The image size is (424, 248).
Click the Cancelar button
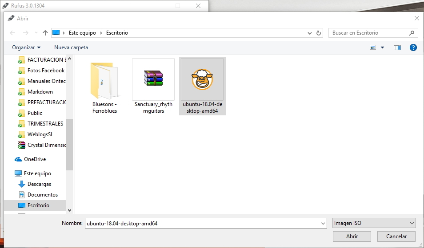click(396, 236)
